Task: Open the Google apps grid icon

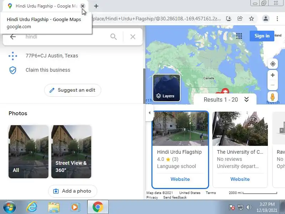Action: point(239,36)
